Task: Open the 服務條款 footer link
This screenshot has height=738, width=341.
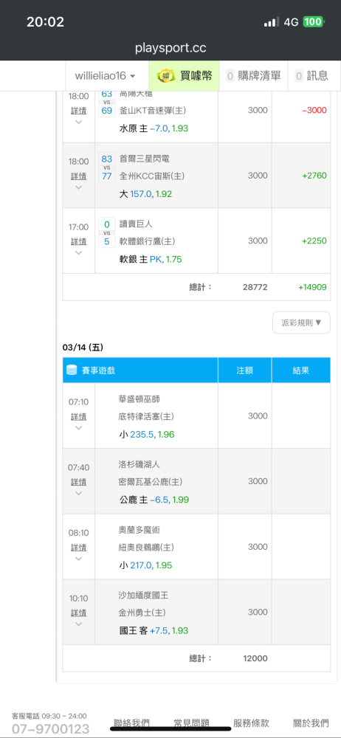Action: [251, 723]
